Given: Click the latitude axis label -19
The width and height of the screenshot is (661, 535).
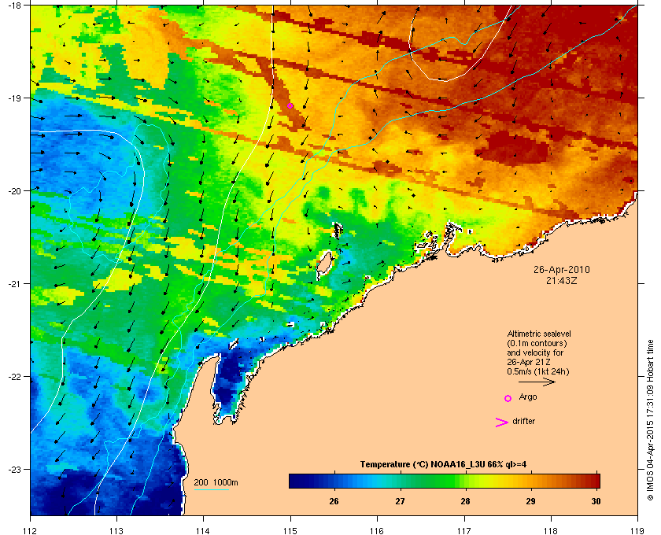Looking at the screenshot, I should (x=15, y=98).
